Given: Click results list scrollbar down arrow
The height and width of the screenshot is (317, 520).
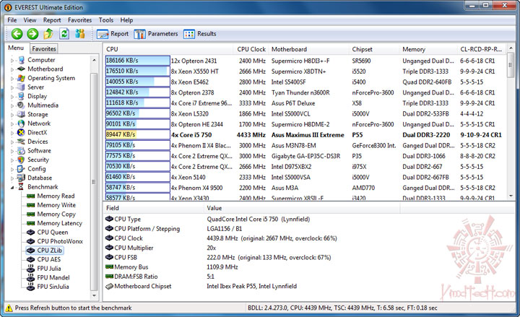Looking at the screenshot, I should [511, 196].
